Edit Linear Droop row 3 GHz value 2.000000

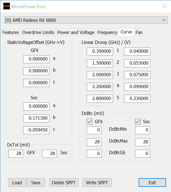[100, 75]
